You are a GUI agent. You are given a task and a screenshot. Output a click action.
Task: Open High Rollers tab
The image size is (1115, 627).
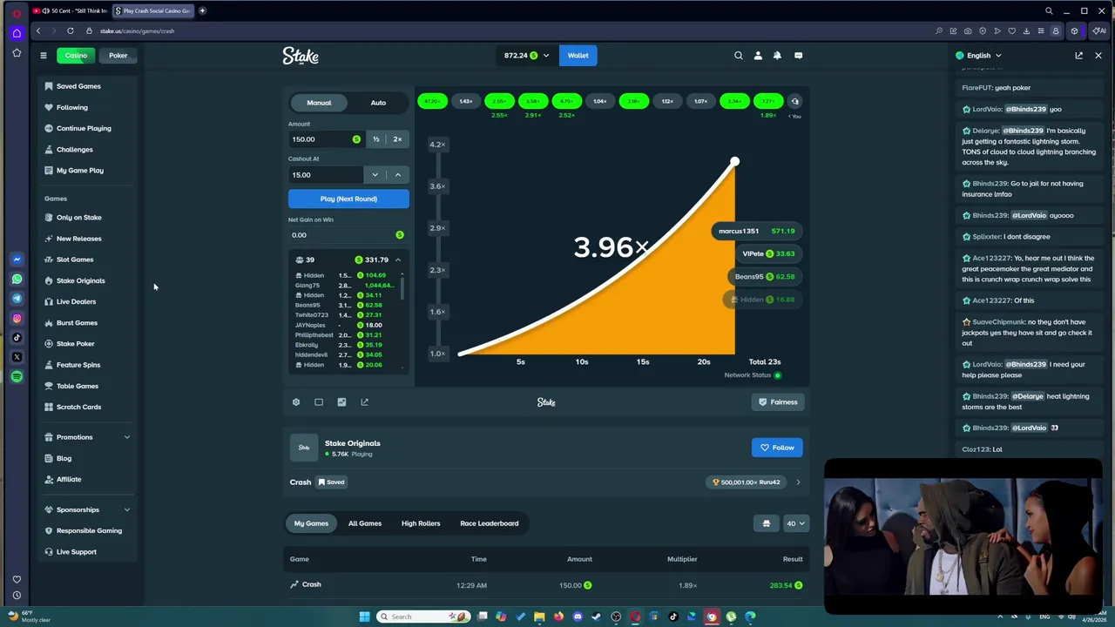pos(421,523)
